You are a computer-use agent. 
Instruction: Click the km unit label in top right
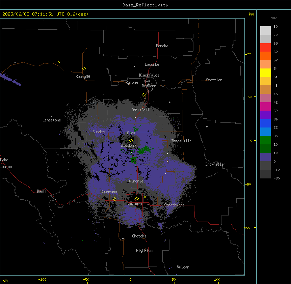pyautogui.click(x=252, y=14)
